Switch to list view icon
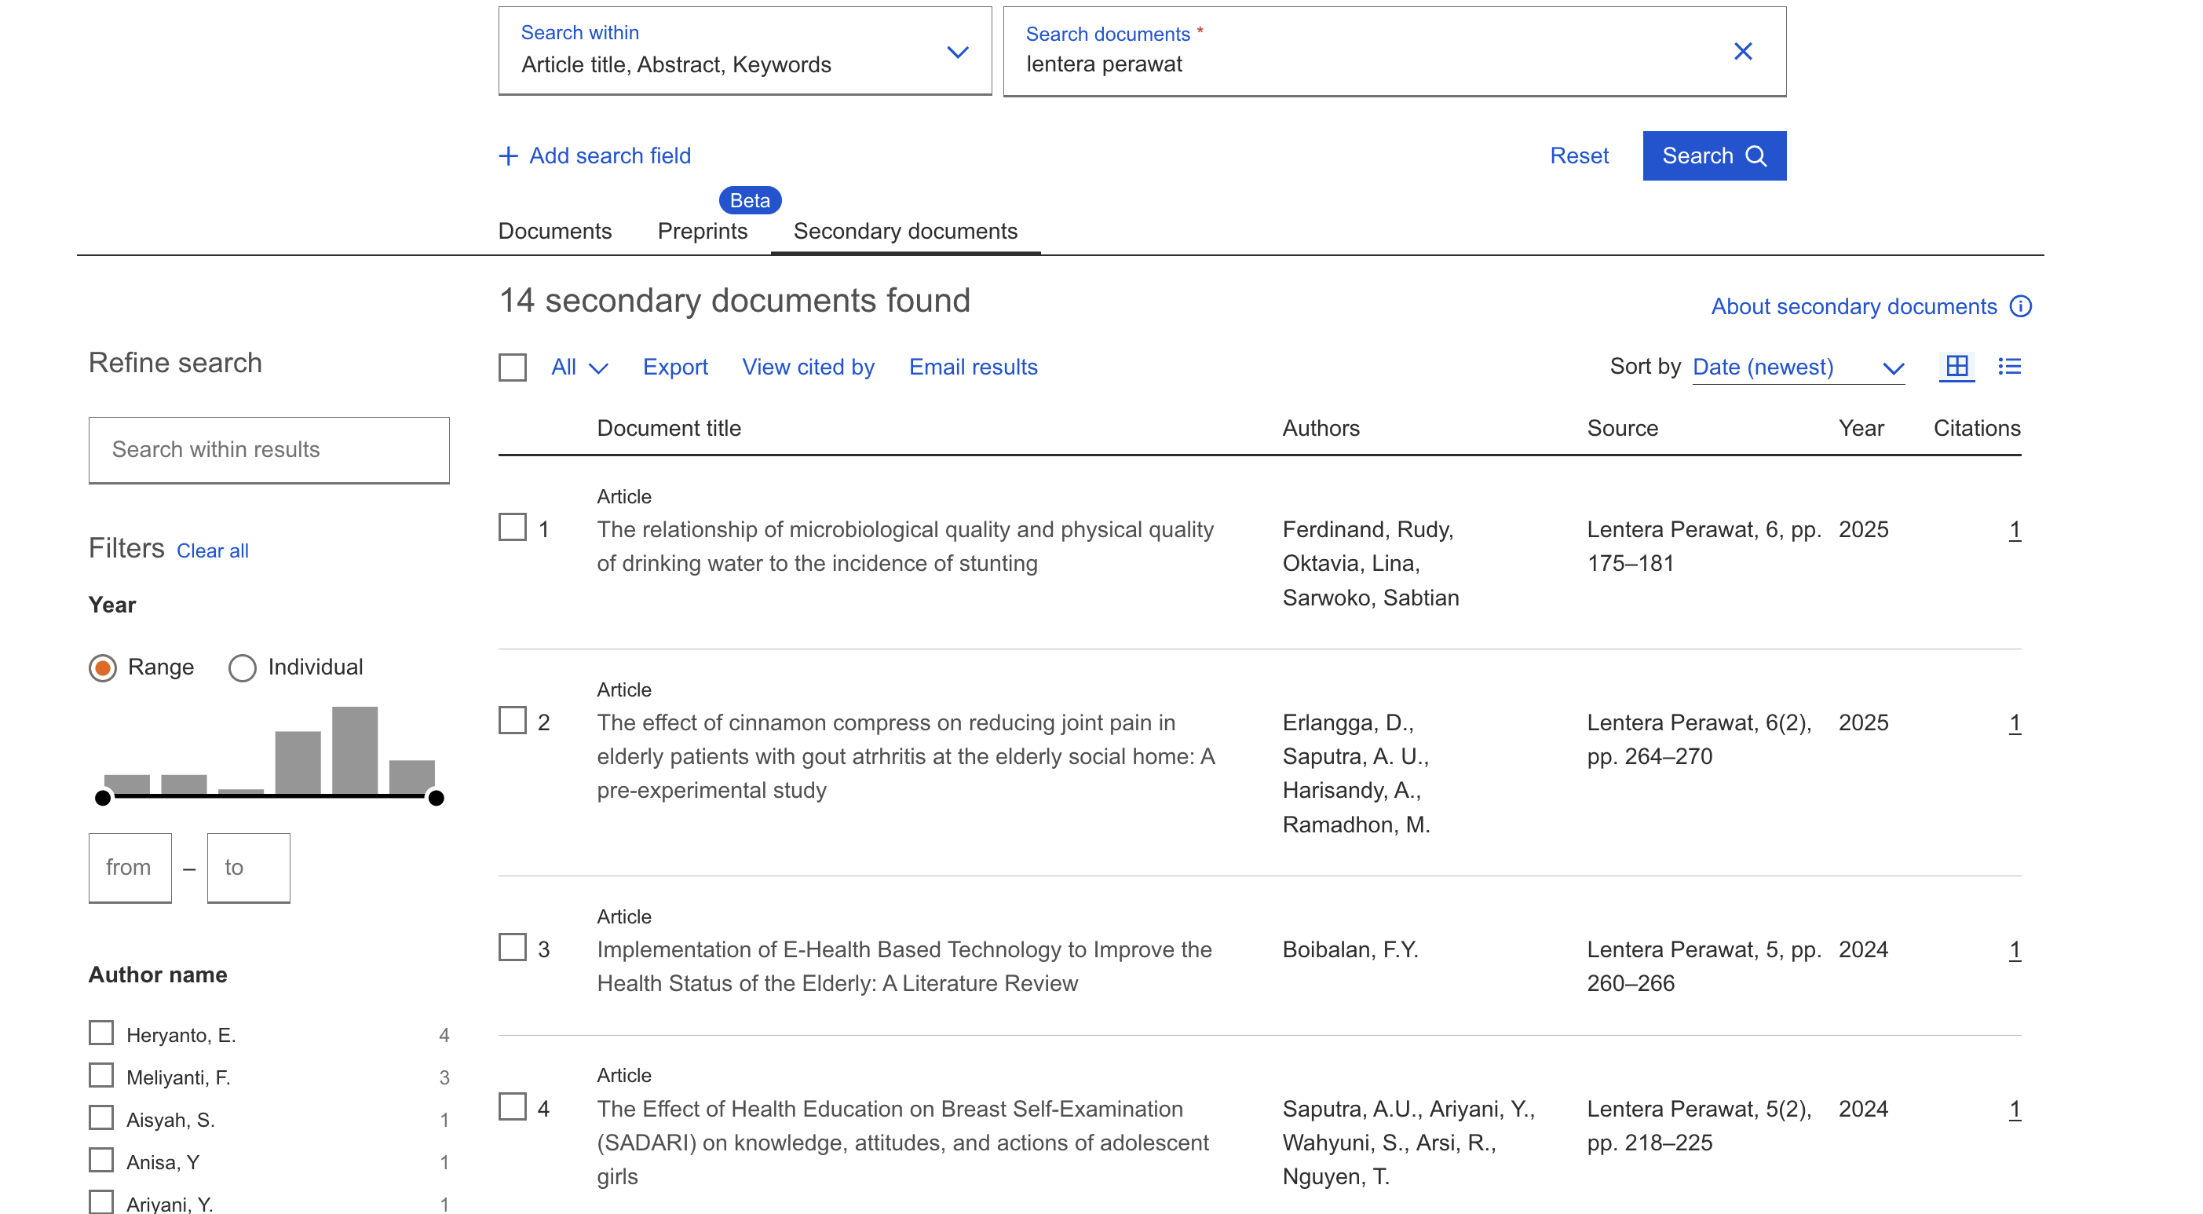The height and width of the screenshot is (1214, 2203). click(2009, 367)
